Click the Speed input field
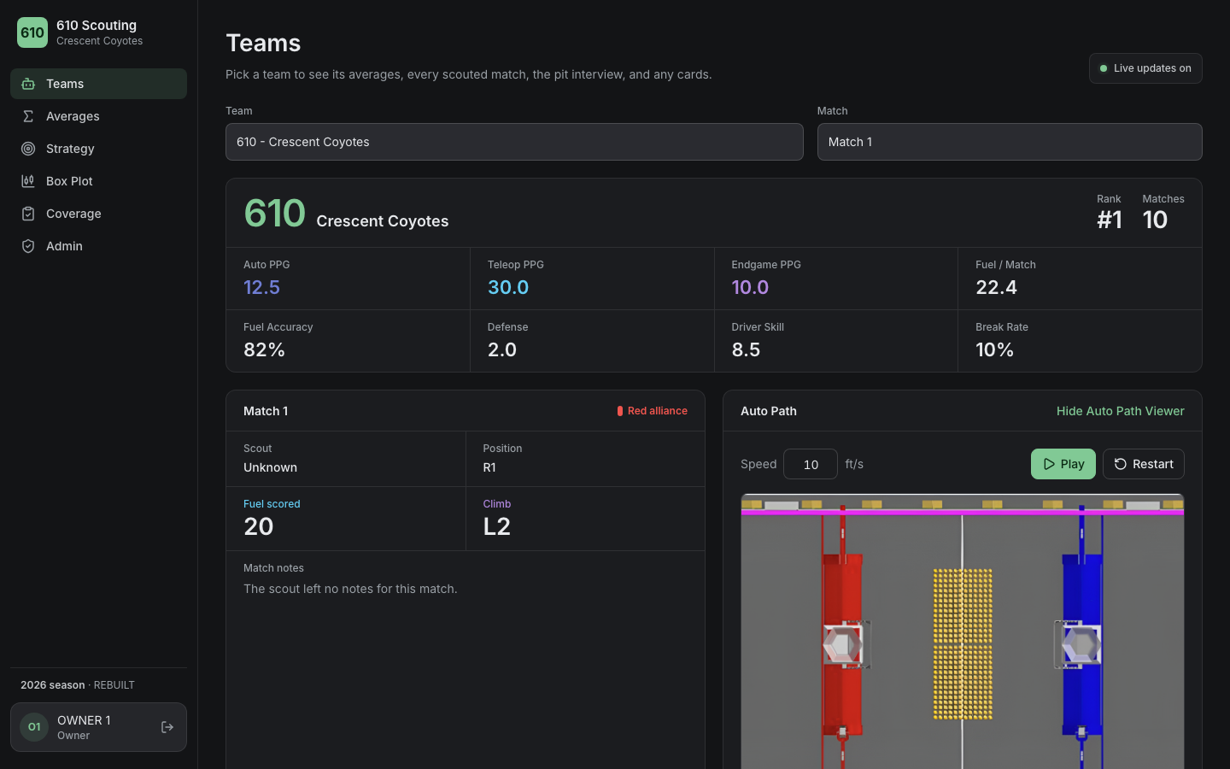1230x769 pixels. coord(811,464)
